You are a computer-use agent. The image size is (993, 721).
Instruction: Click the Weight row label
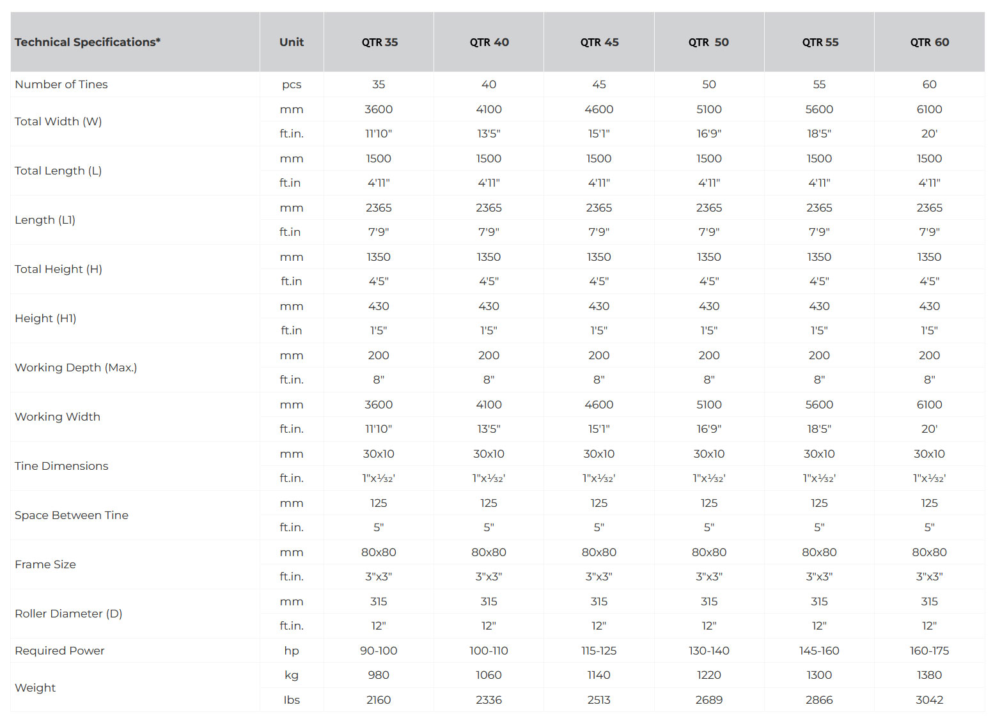(x=35, y=688)
